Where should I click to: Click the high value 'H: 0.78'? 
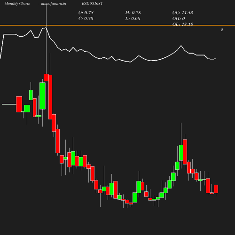pyautogui.click(x=133, y=13)
